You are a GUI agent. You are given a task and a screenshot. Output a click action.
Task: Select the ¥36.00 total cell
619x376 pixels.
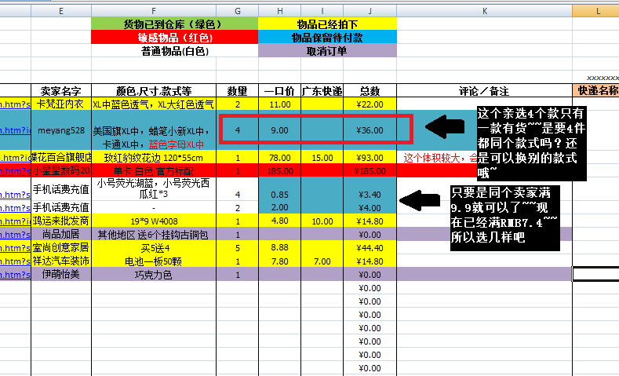370,130
